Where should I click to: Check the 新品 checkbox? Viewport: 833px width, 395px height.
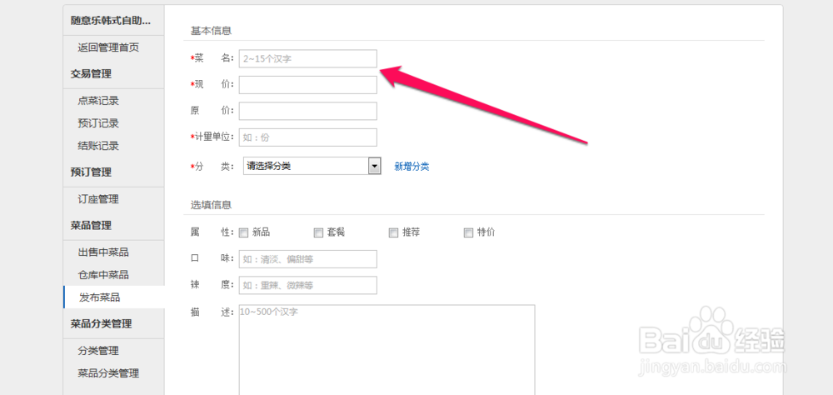pos(244,232)
